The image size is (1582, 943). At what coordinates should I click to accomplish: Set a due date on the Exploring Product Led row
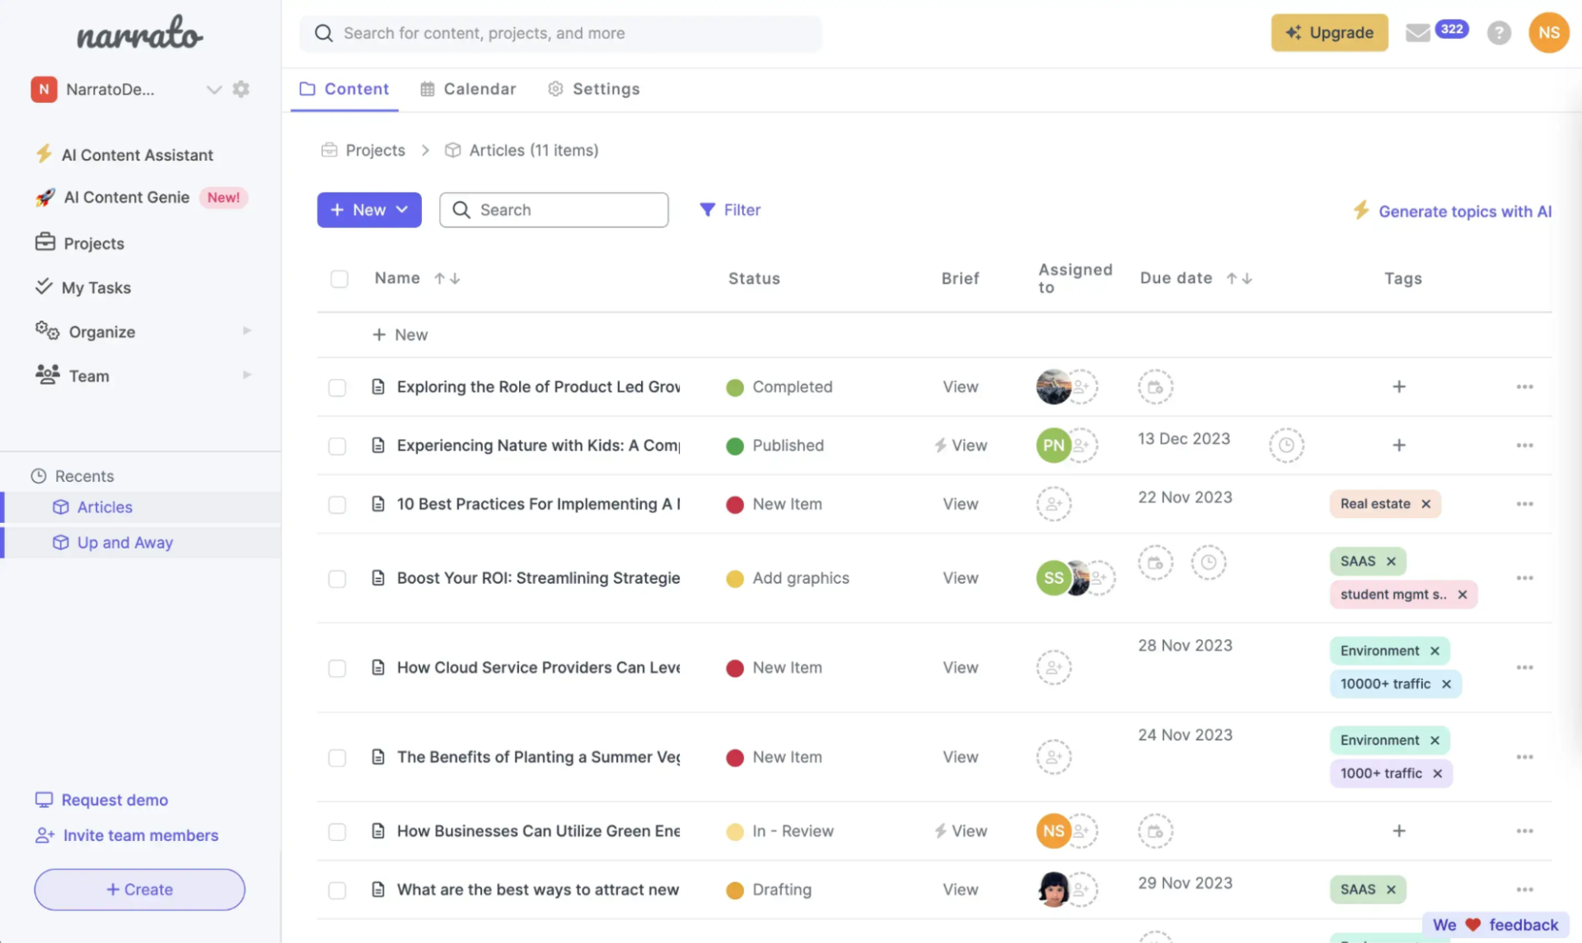coord(1154,386)
